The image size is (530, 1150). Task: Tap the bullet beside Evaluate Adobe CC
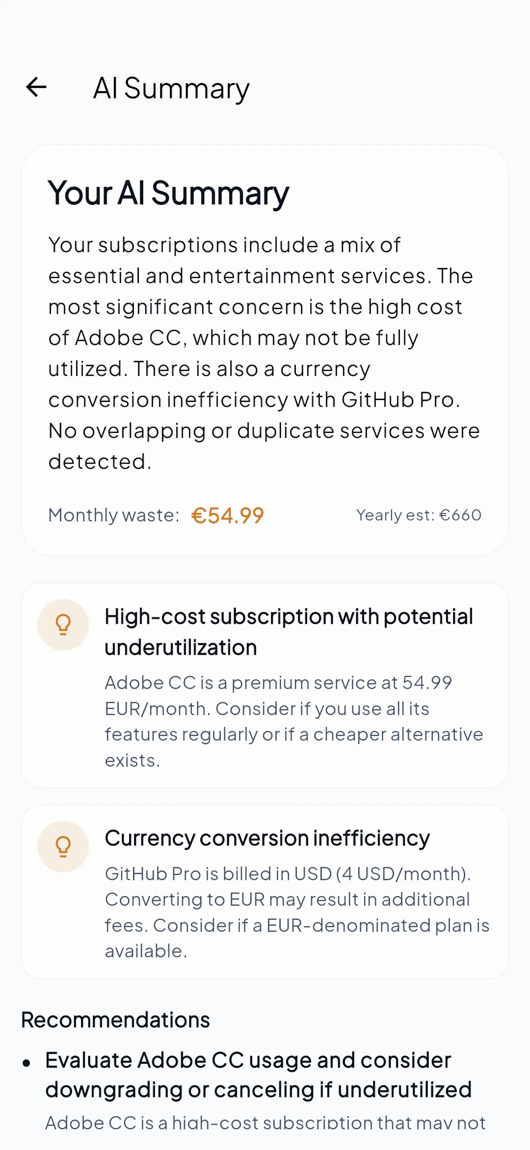[27, 1063]
